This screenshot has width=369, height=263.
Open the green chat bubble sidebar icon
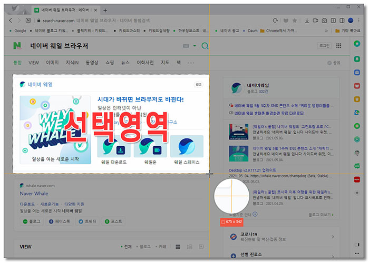(x=357, y=166)
